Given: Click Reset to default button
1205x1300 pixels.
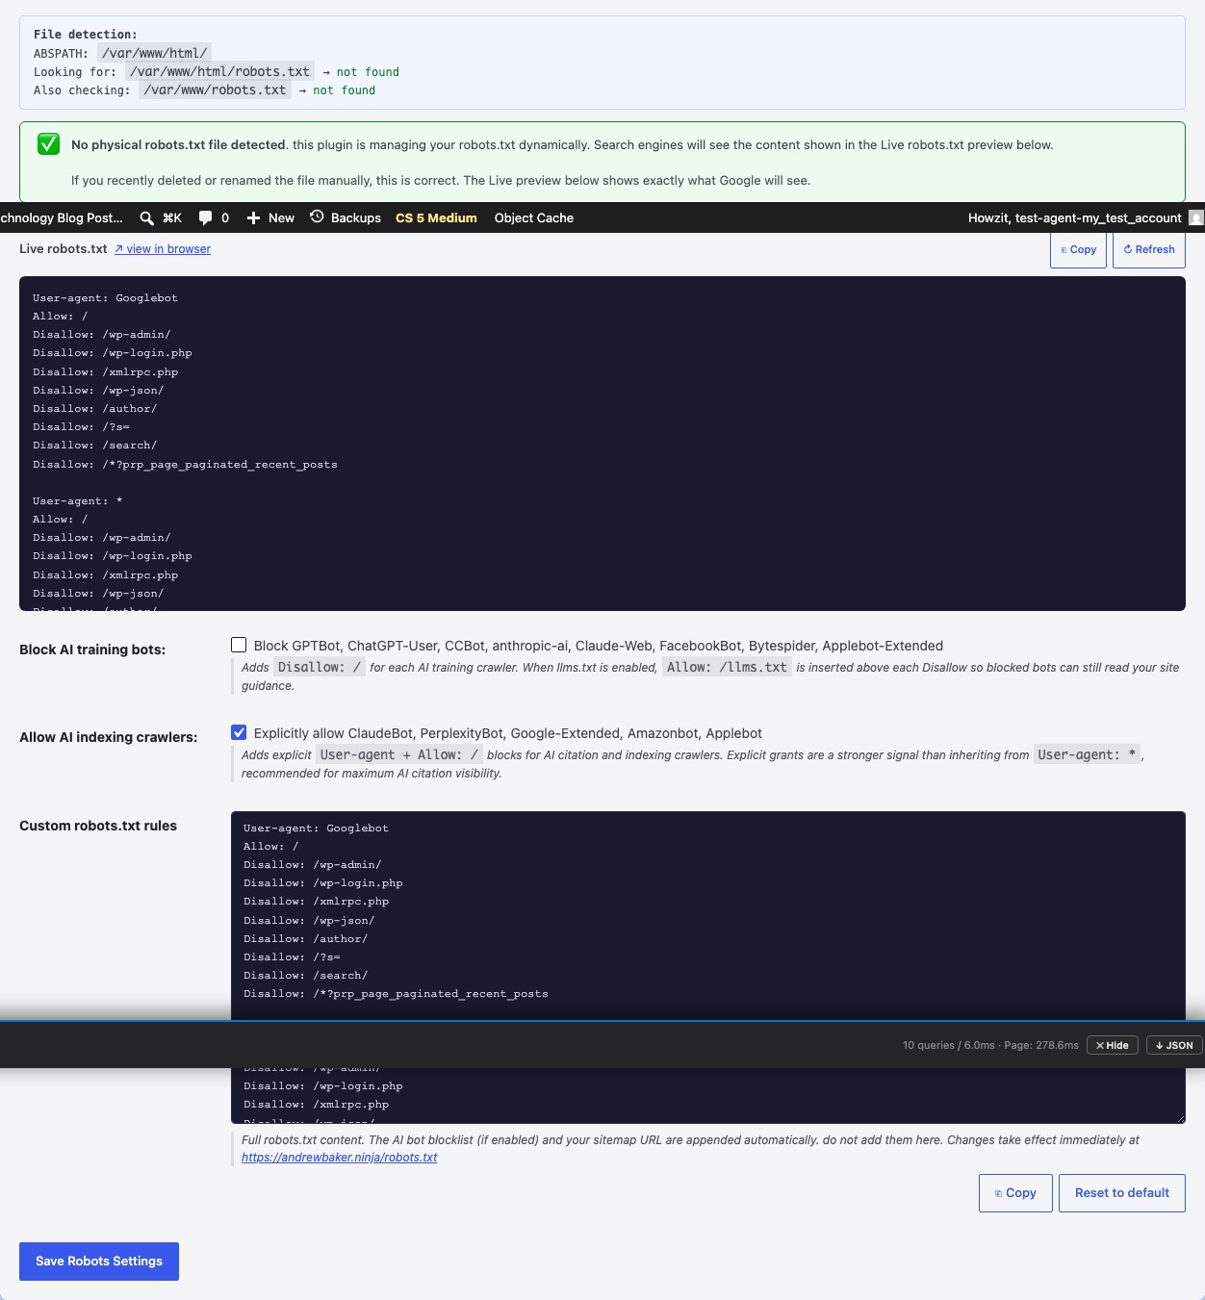Looking at the screenshot, I should tap(1122, 1193).
